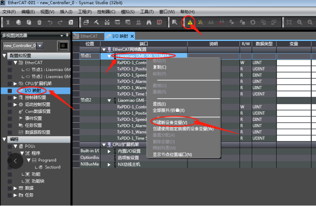
Task: Click the Cut scissors toolbar icon
Action: [x=8, y=22]
